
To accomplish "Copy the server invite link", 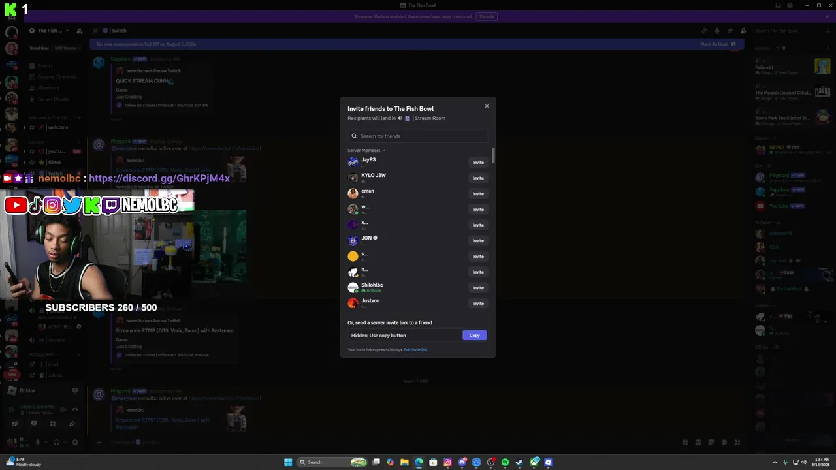I will (474, 336).
